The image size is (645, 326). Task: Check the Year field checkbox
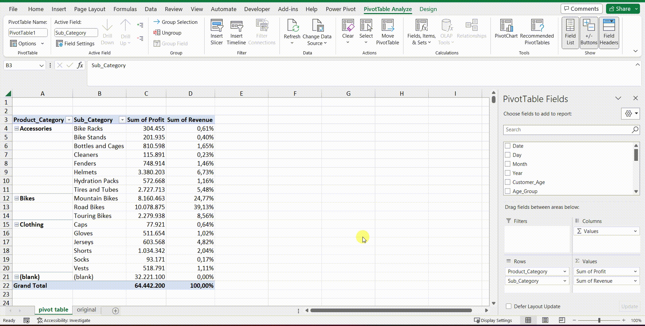508,173
